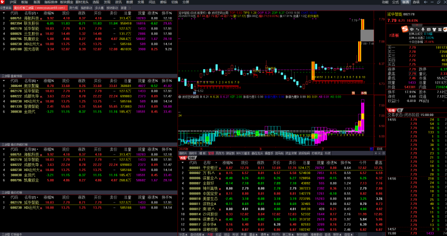Click the red RE icon above stock list
Image resolution: width=447 pixels, height=236 pixels.
183,157
